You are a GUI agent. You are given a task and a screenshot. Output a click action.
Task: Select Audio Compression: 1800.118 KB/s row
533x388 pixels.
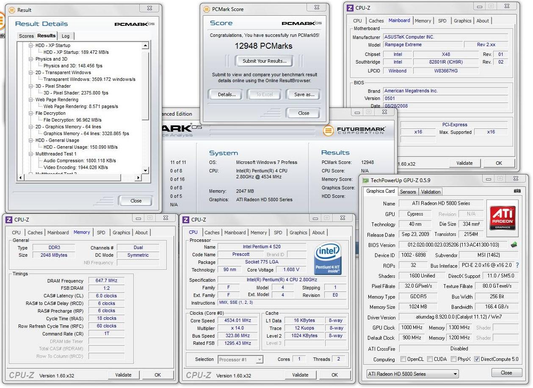[80, 161]
